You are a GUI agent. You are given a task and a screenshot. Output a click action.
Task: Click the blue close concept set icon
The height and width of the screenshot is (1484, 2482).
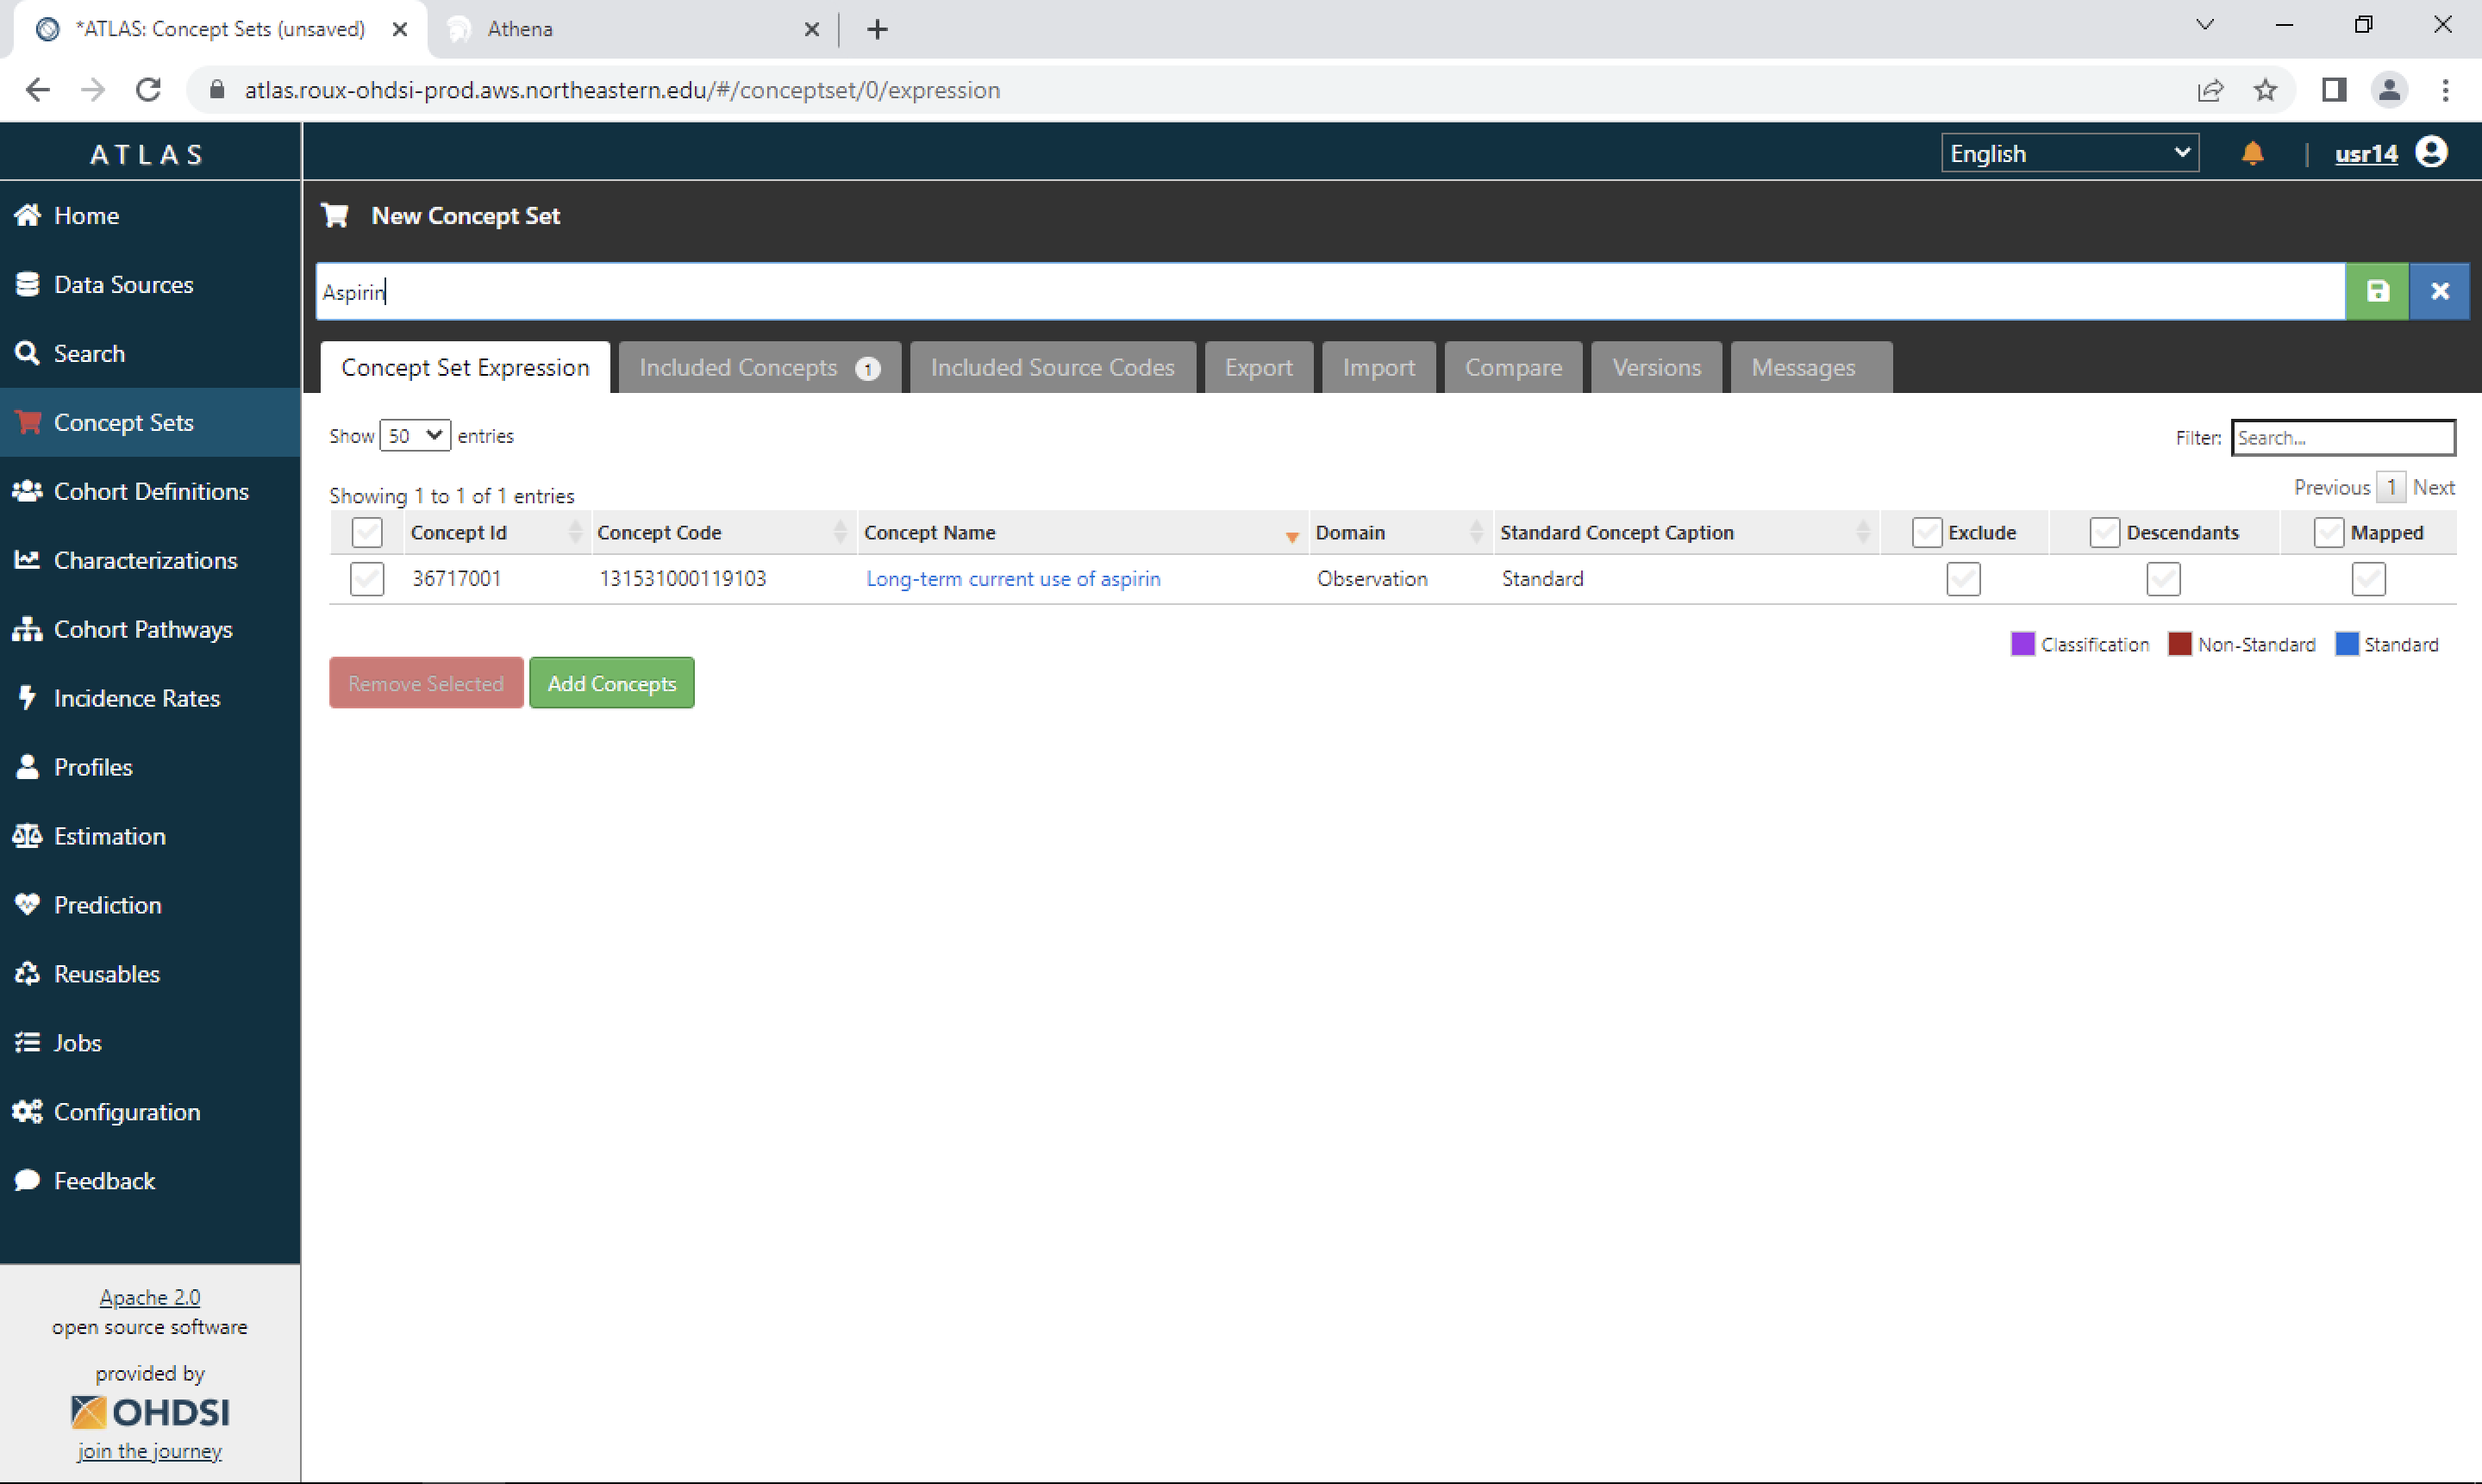2439,291
